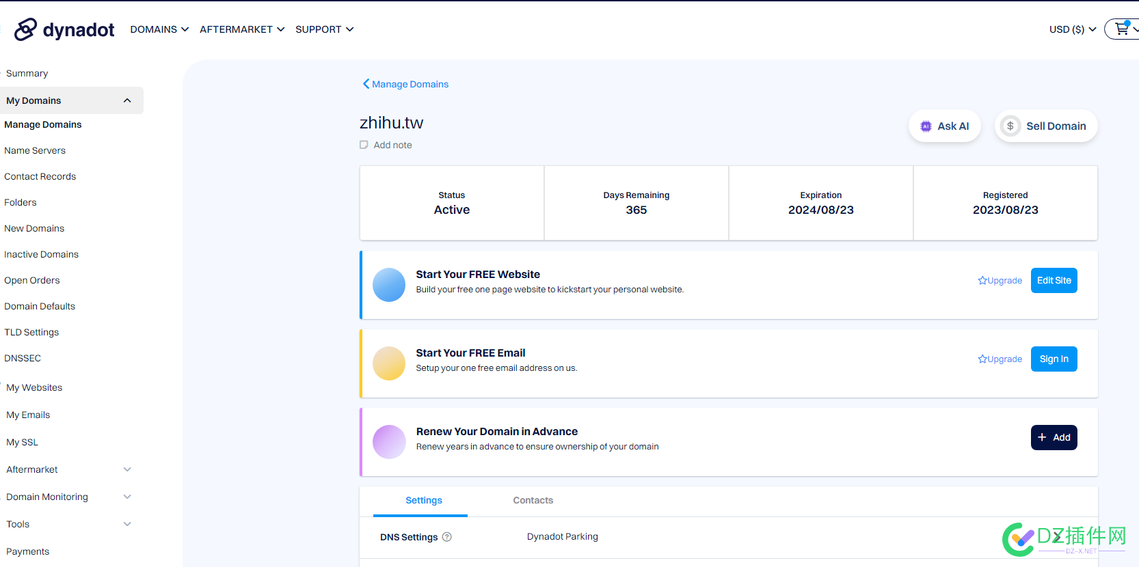
Task: Expand the Aftermarket sidebar section
Action: coord(127,469)
